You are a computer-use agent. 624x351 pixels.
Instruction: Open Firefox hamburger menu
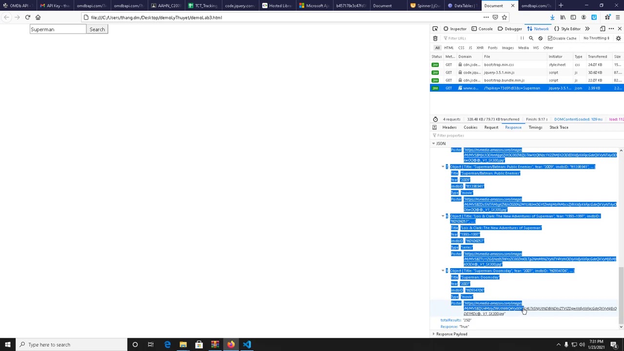click(x=618, y=18)
